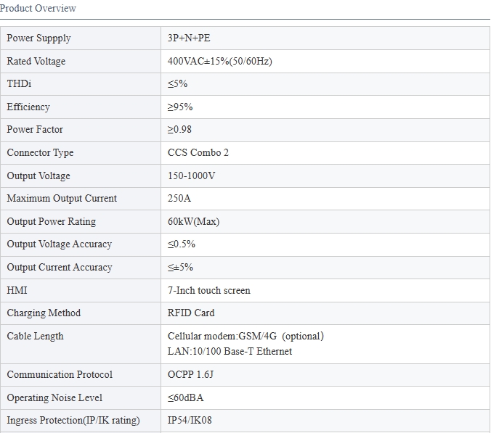Click the Power Factor label
This screenshot has height=433, width=491.
pyautogui.click(x=35, y=129)
